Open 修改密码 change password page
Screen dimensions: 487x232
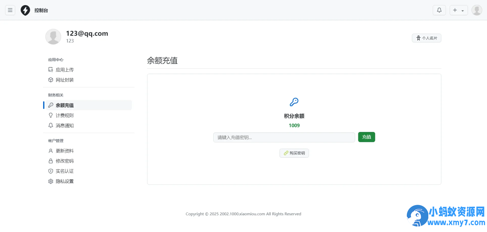pyautogui.click(x=65, y=161)
